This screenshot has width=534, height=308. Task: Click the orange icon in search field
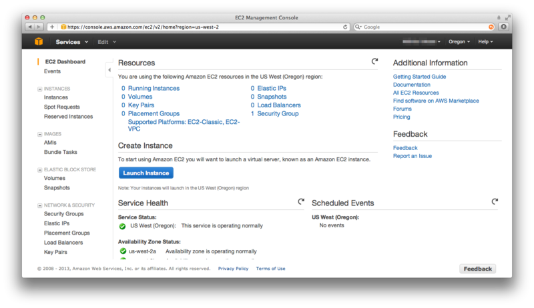[x=491, y=27]
